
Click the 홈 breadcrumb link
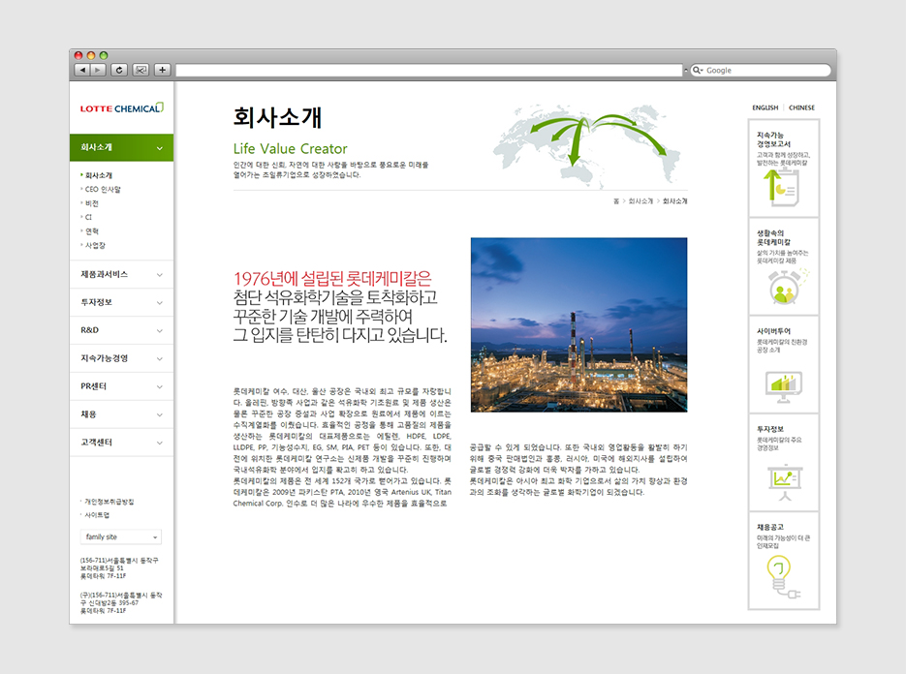click(616, 201)
